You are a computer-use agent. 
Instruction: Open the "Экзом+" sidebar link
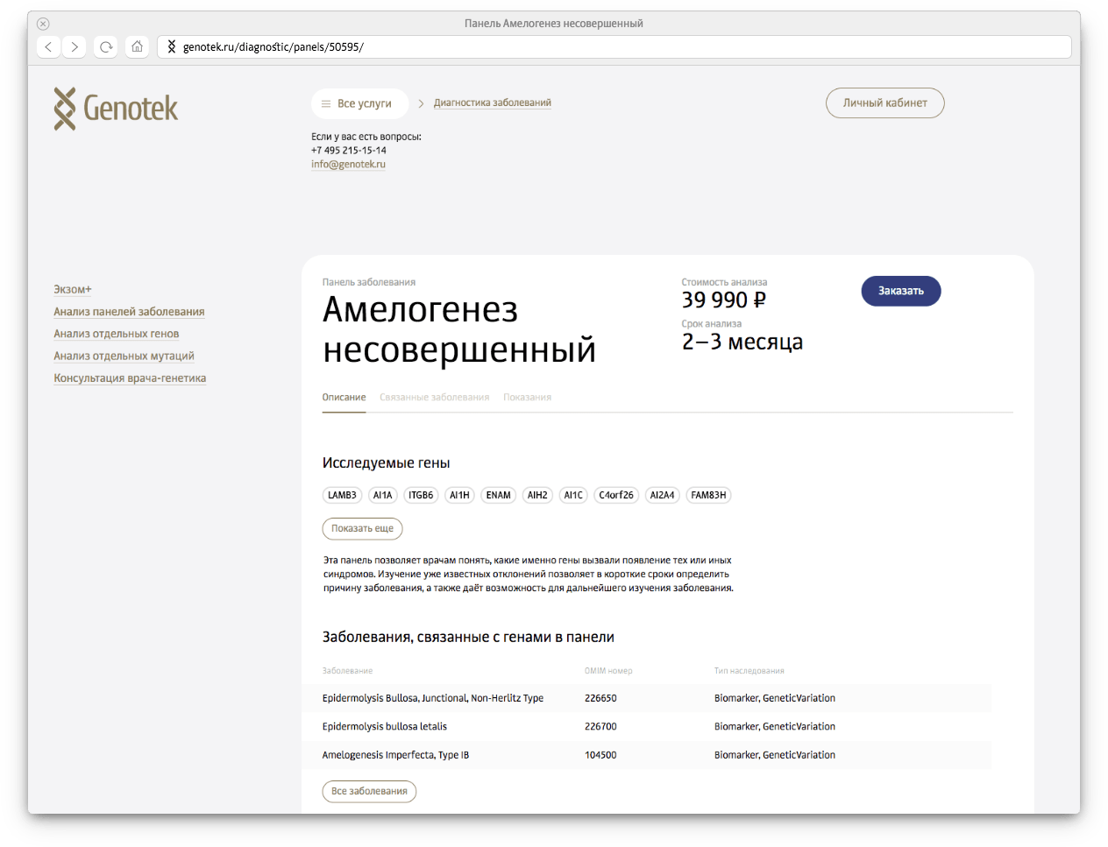(x=73, y=290)
